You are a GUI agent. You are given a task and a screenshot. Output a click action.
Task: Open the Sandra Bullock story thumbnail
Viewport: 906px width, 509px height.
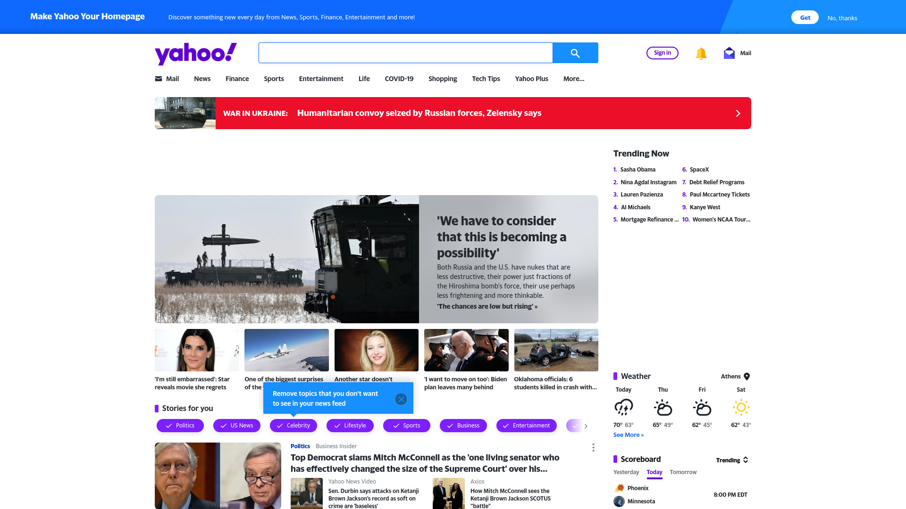coord(197,350)
